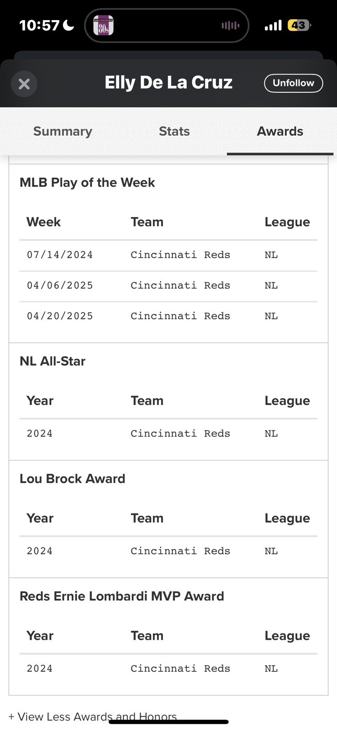Tap the 80s music album art icon
The height and width of the screenshot is (731, 337).
click(103, 25)
